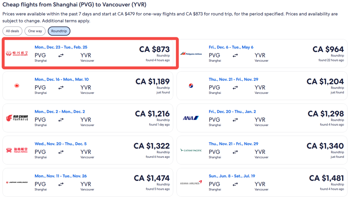Select the Roundtrip filter pill
This screenshot has width=353, height=199.
pyautogui.click(x=59, y=31)
